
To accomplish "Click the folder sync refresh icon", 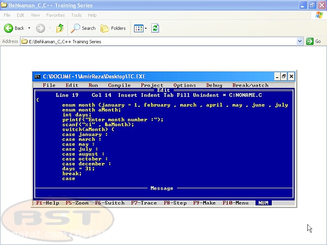I will point(155,28).
